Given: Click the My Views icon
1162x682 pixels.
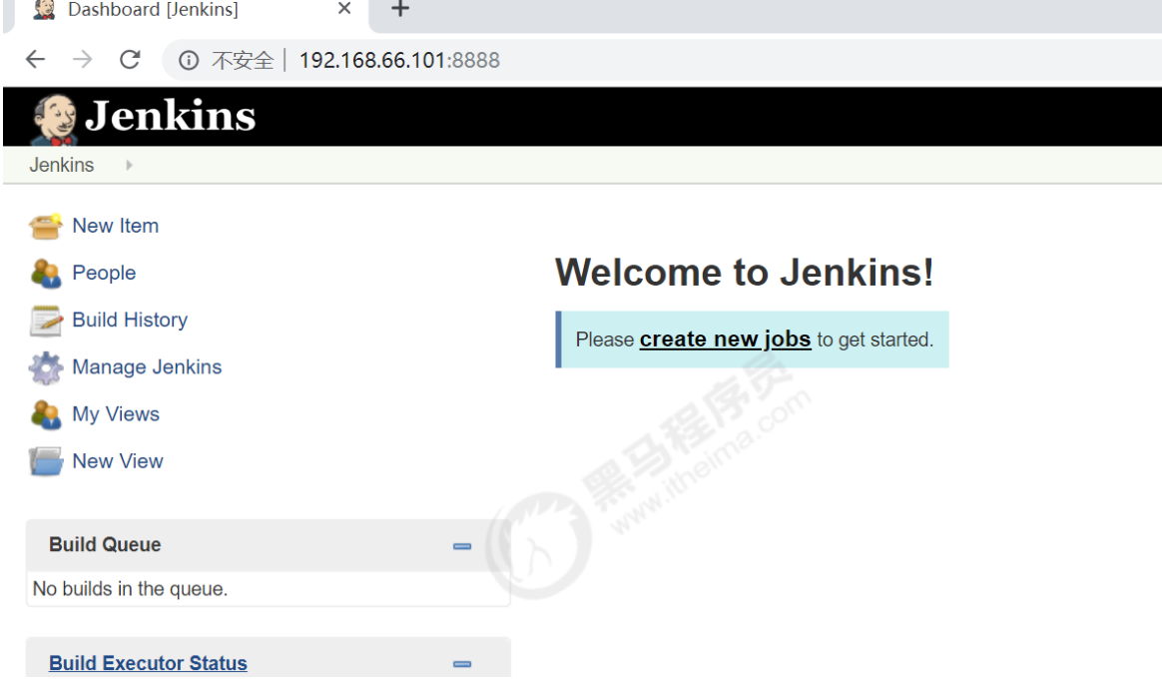Looking at the screenshot, I should click(x=45, y=414).
